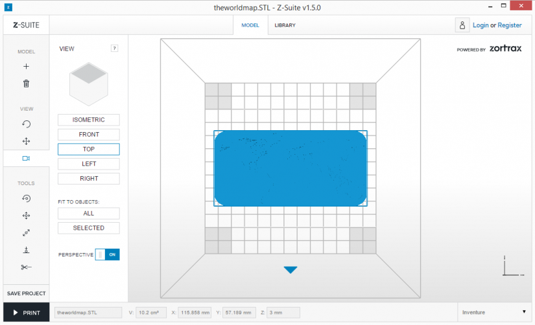Click the Z dimension 3 mm field
This screenshot has width=535, height=325.
[x=283, y=313]
